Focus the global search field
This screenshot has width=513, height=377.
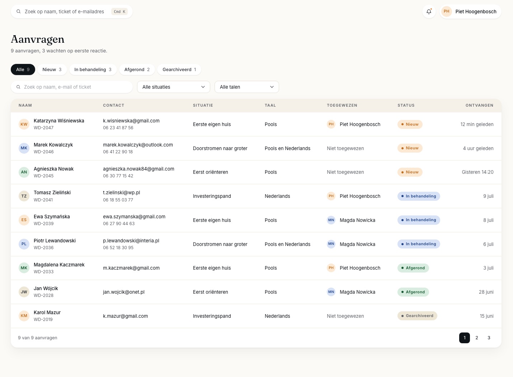pos(72,11)
